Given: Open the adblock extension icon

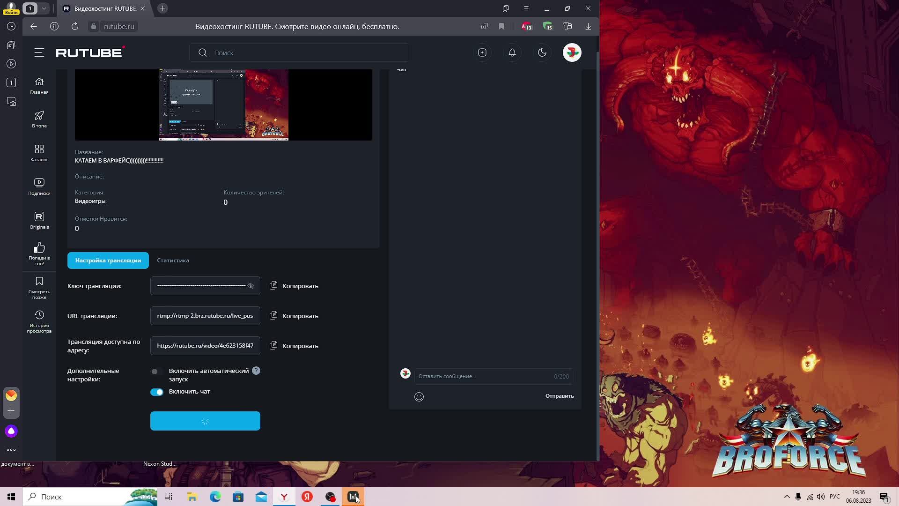Looking at the screenshot, I should 527,27.
